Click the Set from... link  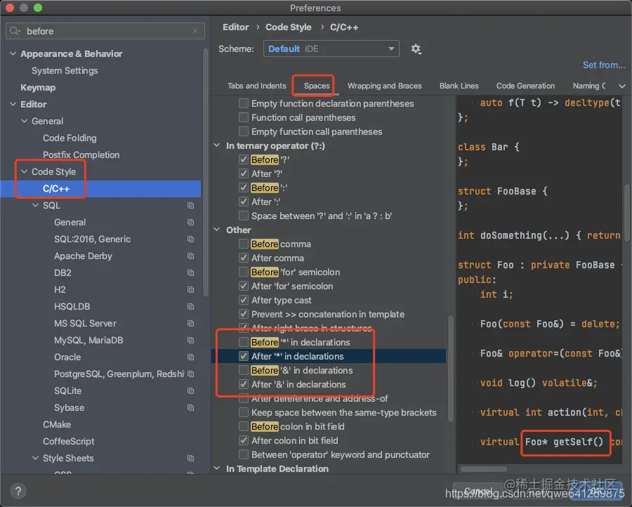[x=604, y=65]
